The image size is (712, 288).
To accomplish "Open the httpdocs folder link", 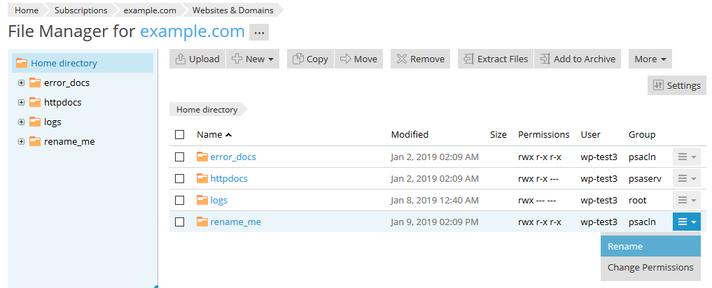I will tap(229, 179).
